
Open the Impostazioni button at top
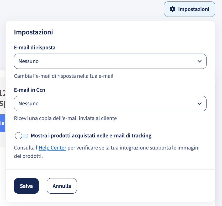pyautogui.click(x=189, y=9)
